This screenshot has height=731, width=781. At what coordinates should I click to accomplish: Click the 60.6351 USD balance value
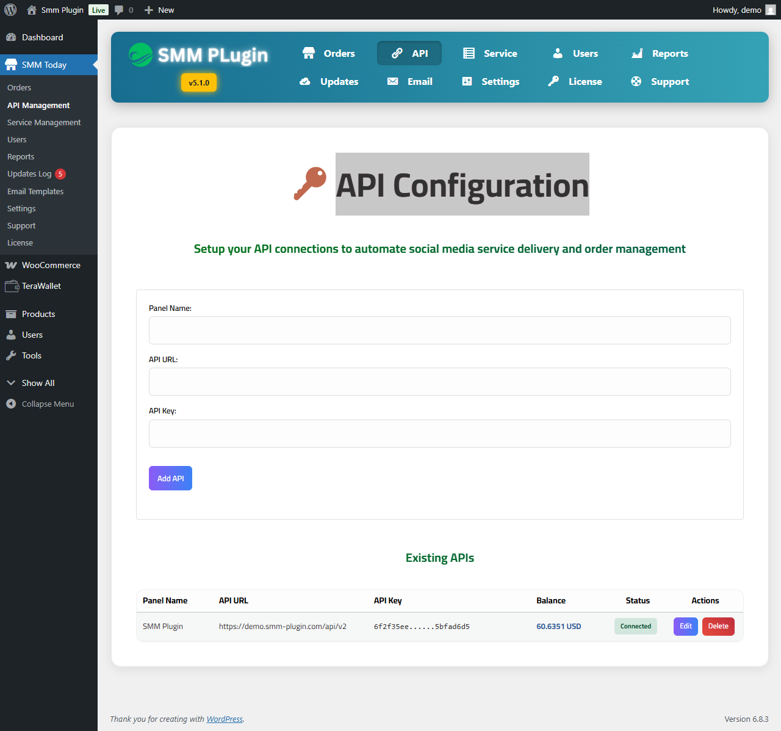coord(559,626)
